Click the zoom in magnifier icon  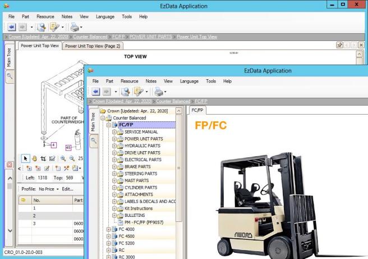pos(62,159)
